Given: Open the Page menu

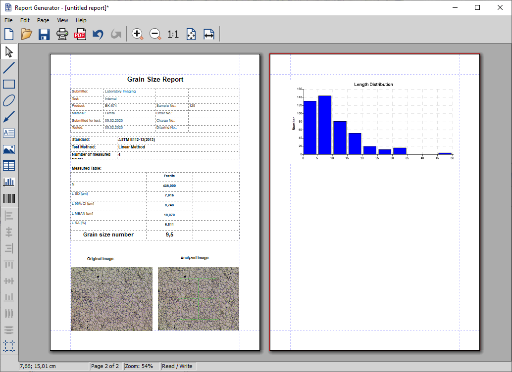Looking at the screenshot, I should click(x=43, y=20).
